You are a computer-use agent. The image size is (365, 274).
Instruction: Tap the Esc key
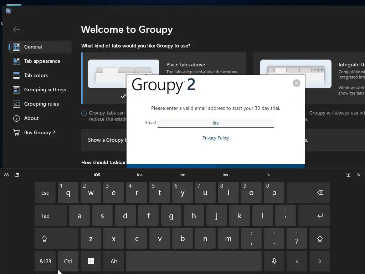click(45, 193)
